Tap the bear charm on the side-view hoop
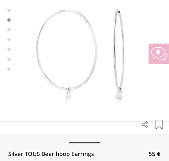Image resolution: width=169 pixels, height=161 pixels. 119,95
